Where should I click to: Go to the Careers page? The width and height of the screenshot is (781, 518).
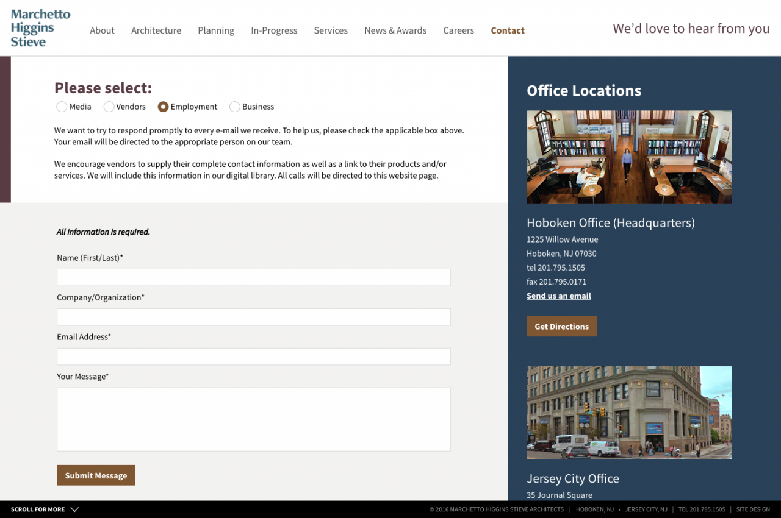(459, 30)
